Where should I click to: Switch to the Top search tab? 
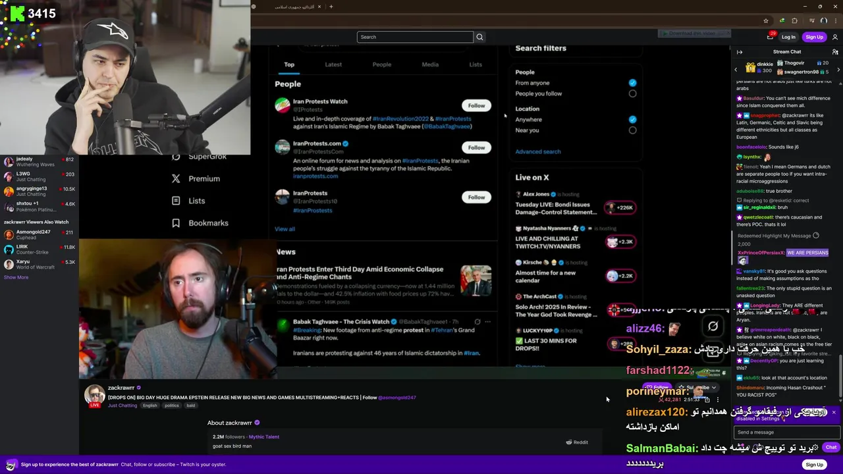coord(289,65)
